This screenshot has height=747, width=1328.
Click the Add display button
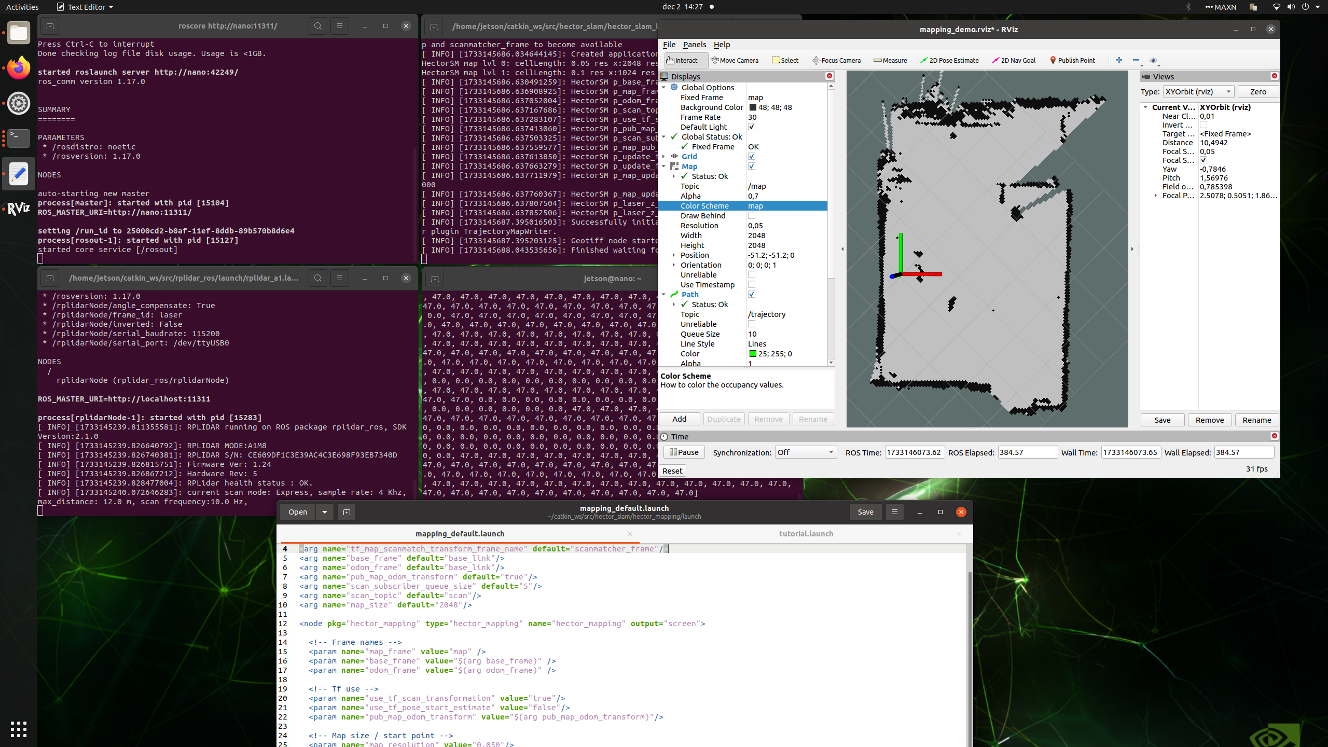[x=679, y=419]
